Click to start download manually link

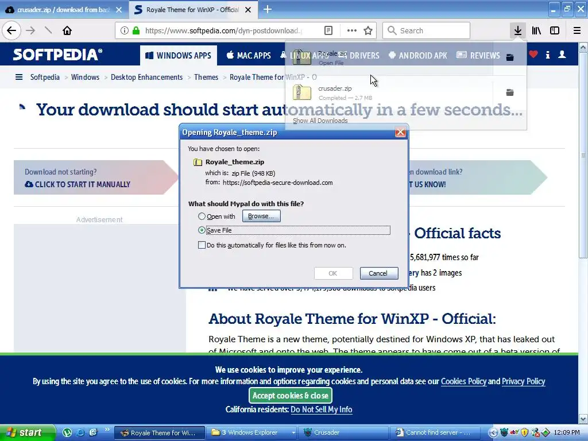[78, 184]
